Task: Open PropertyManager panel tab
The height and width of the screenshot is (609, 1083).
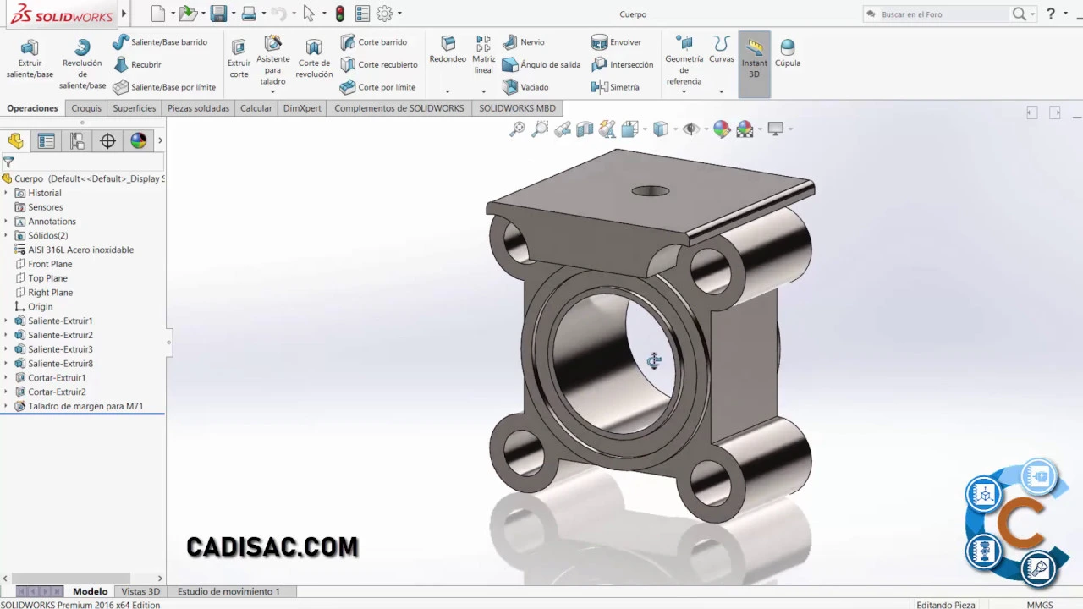Action: (47, 141)
